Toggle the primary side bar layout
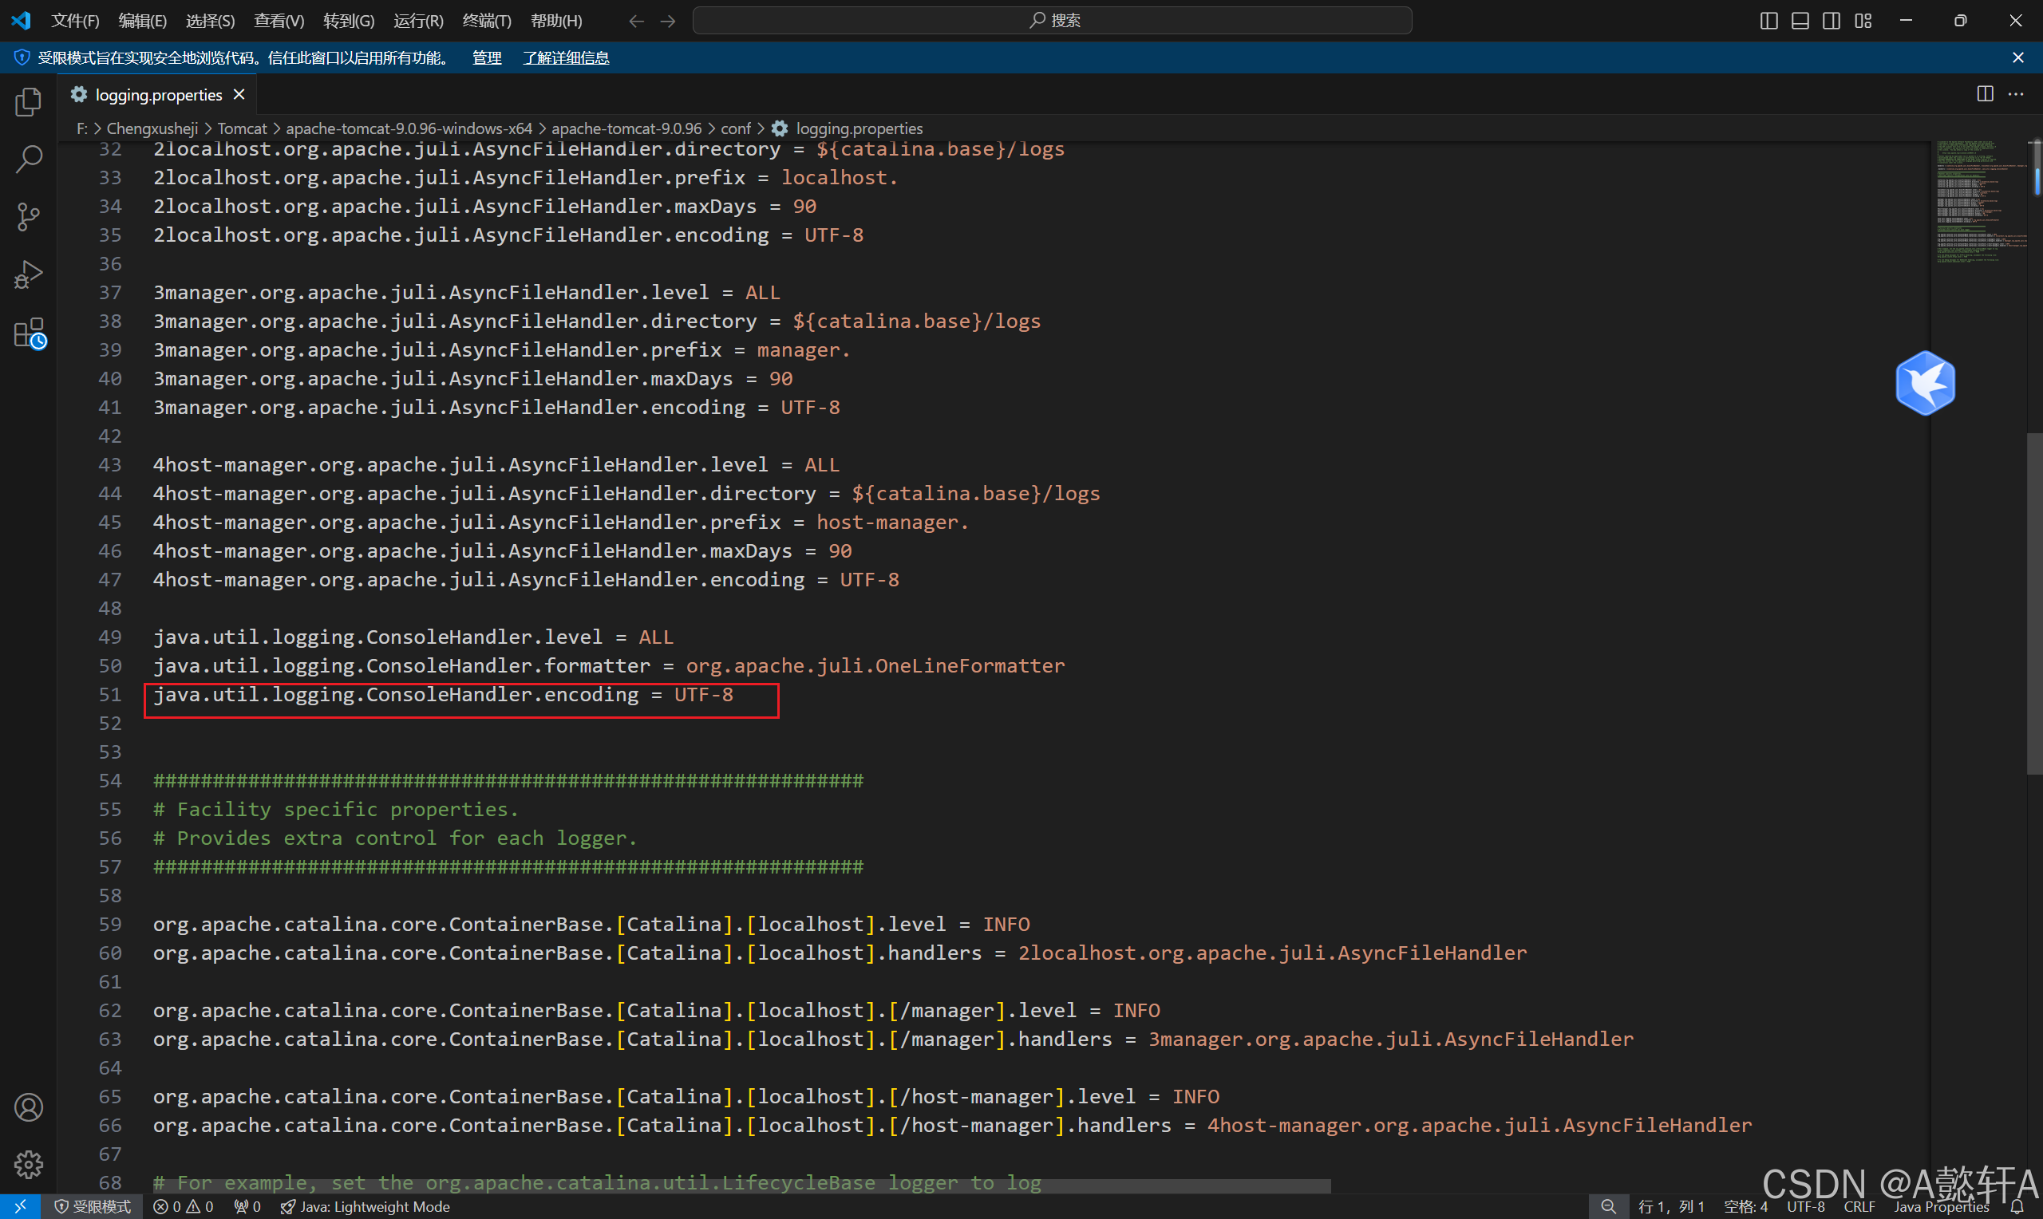The width and height of the screenshot is (2043, 1219). (1768, 21)
